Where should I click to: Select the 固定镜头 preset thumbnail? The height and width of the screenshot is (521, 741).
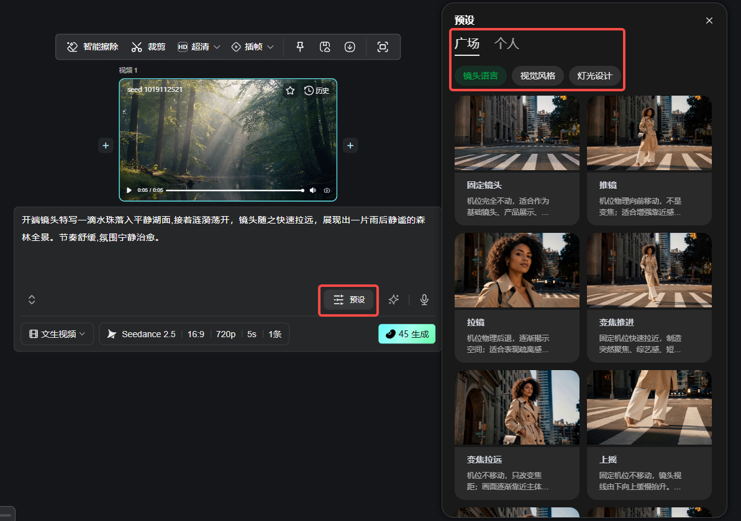tap(517, 134)
